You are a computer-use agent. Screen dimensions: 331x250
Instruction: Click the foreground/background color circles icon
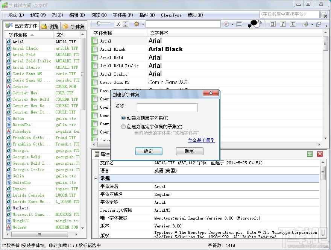click(255, 23)
